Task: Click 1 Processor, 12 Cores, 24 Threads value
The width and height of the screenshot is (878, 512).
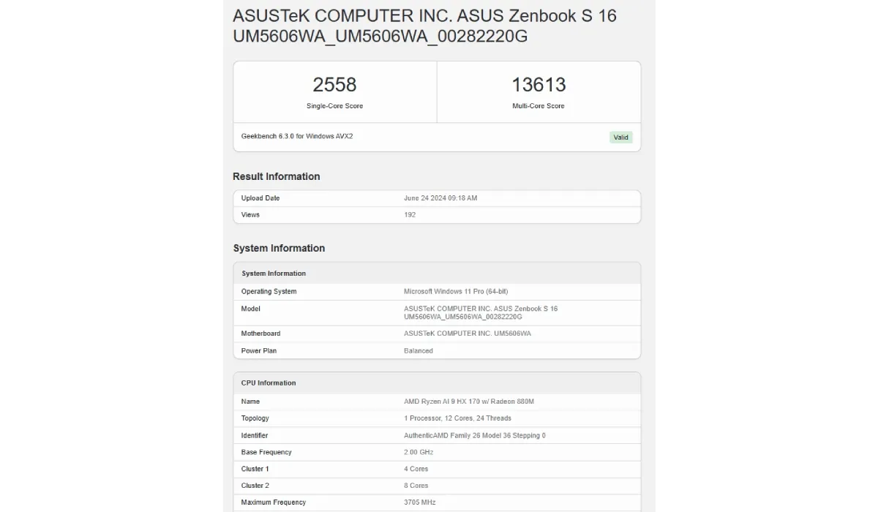Action: pyautogui.click(x=457, y=418)
